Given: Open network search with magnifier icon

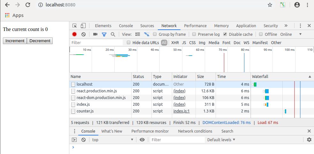Looking at the screenshot, I should pos(113,34).
